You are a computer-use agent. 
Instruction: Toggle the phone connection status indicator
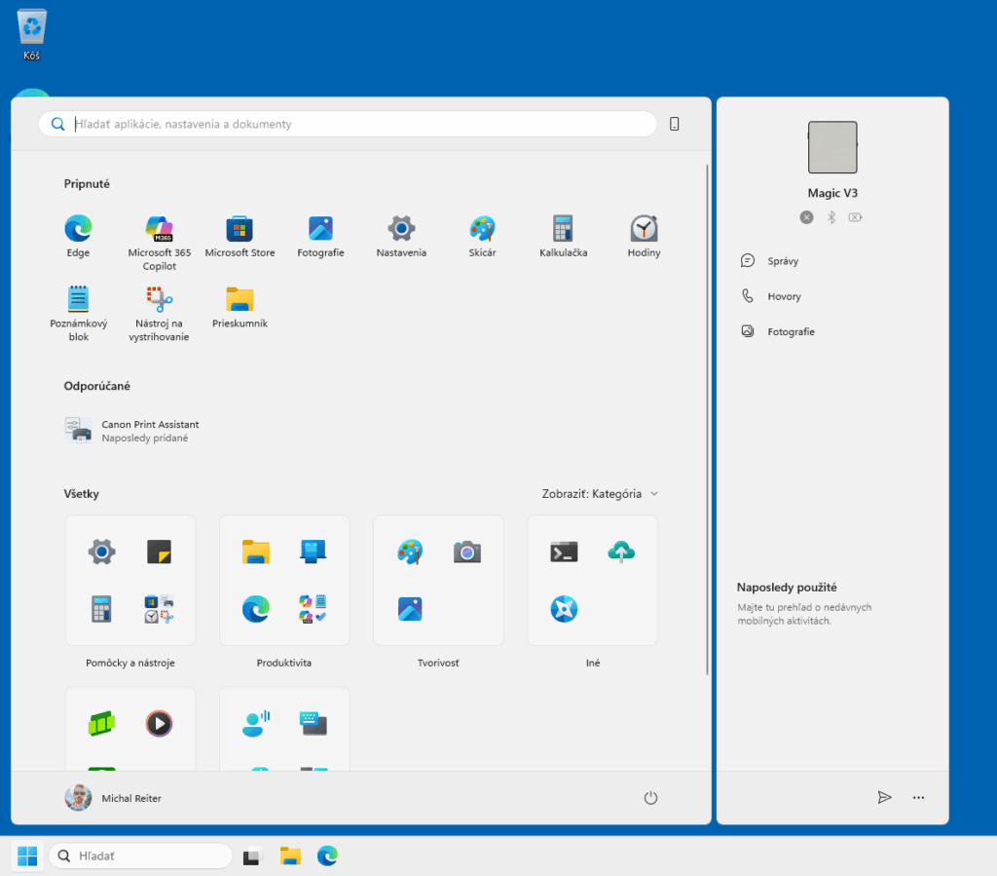pyautogui.click(x=806, y=216)
